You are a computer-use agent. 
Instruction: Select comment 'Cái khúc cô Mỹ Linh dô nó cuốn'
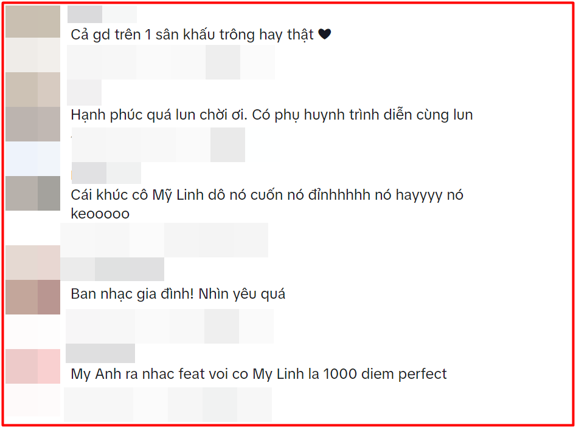267,204
